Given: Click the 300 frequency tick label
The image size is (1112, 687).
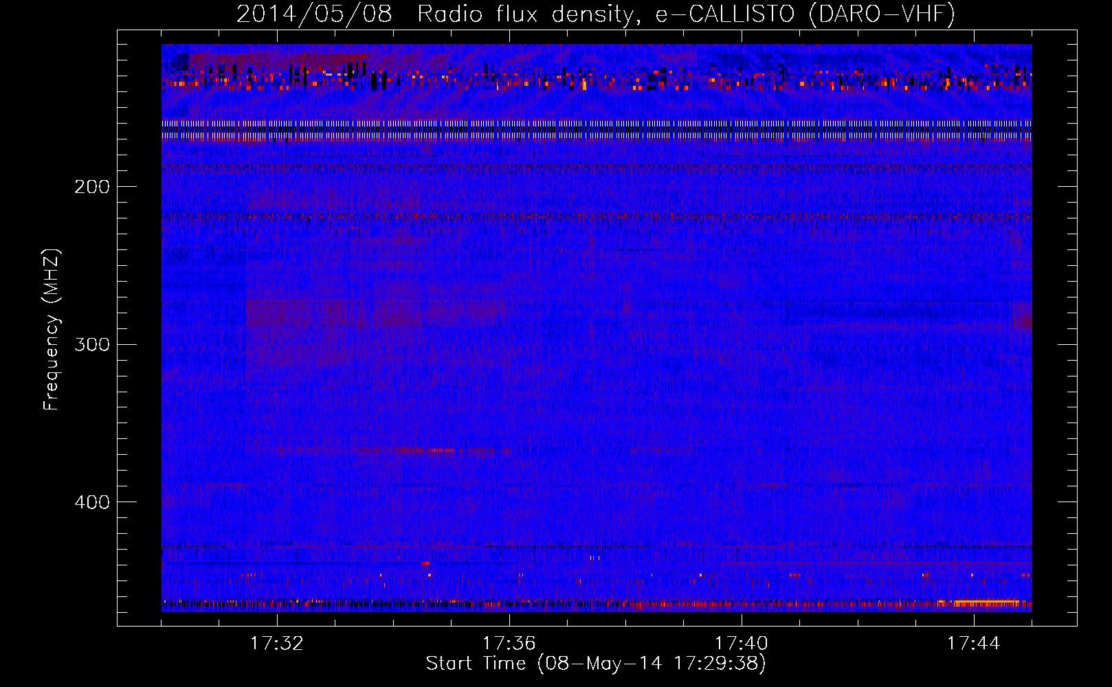Looking at the screenshot, I should pyautogui.click(x=92, y=344).
